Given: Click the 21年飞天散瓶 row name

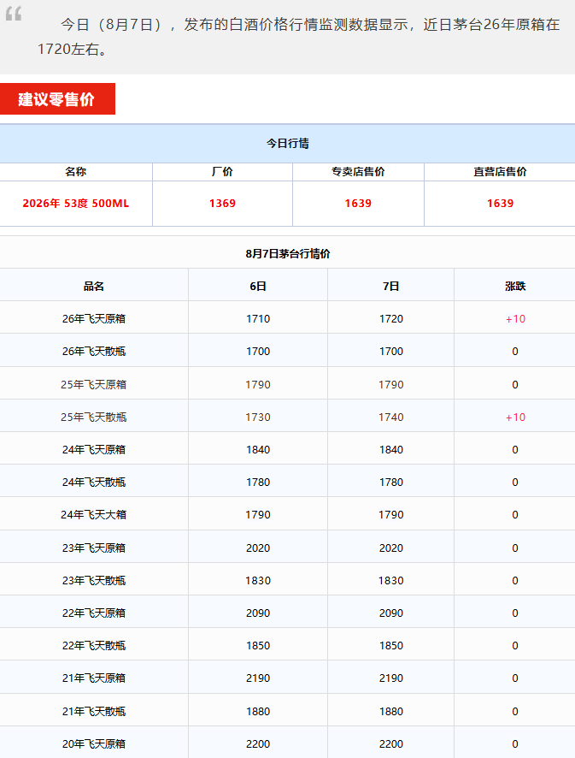Looking at the screenshot, I should 94,712.
